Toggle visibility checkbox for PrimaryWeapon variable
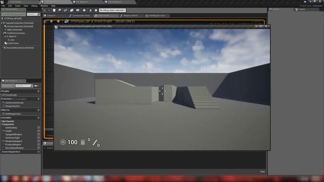 [x=38, y=145]
